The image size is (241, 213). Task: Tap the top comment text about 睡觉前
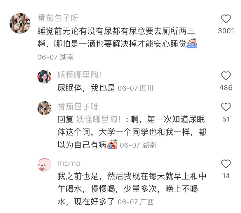[117, 38]
